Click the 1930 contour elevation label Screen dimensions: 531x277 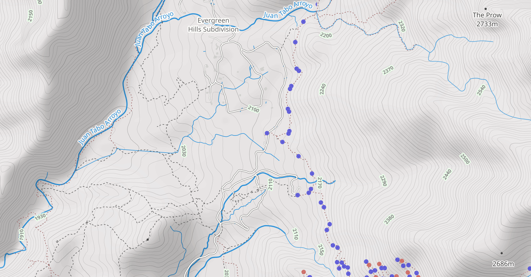point(40,217)
